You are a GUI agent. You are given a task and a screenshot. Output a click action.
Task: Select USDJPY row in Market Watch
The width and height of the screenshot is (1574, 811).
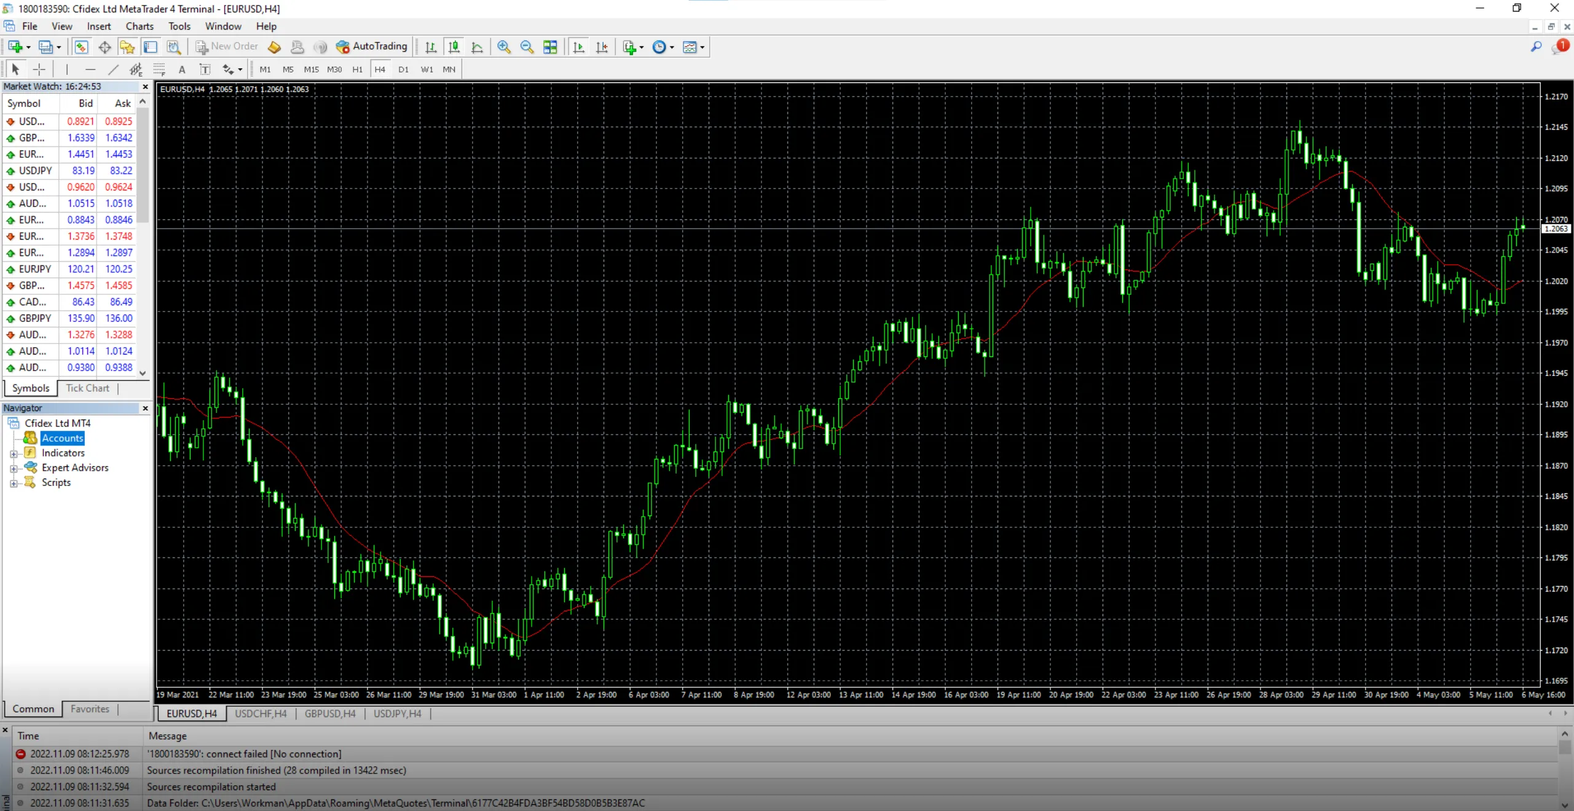click(69, 171)
